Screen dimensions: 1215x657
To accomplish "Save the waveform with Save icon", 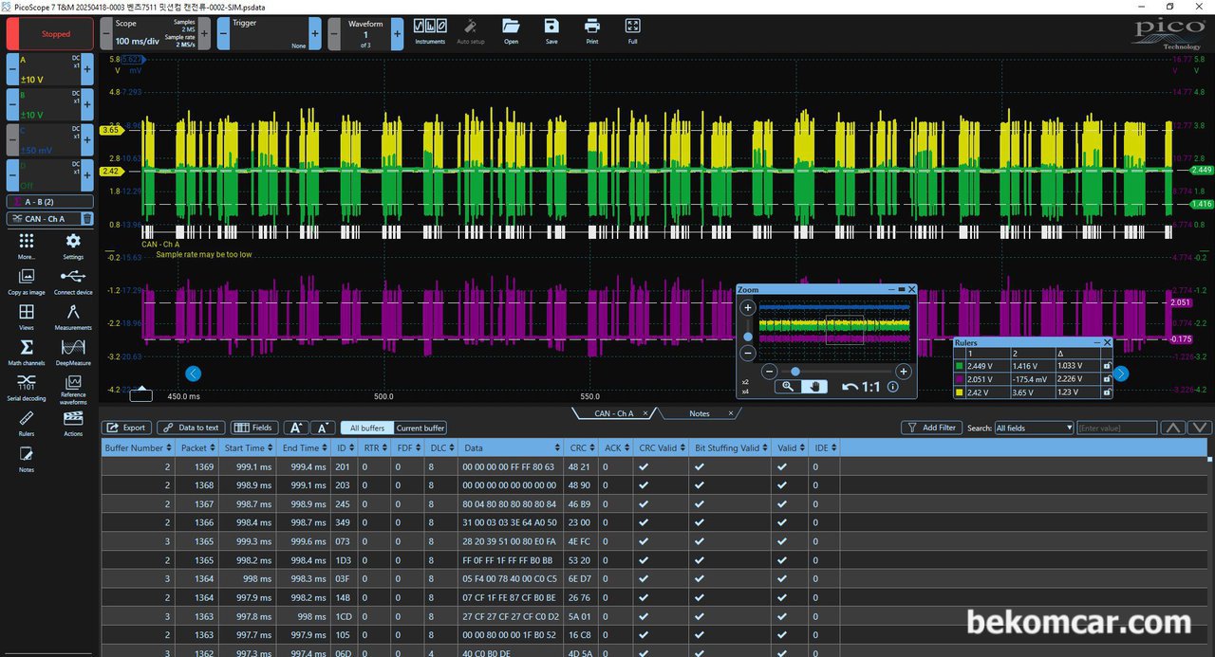I will pos(551,27).
